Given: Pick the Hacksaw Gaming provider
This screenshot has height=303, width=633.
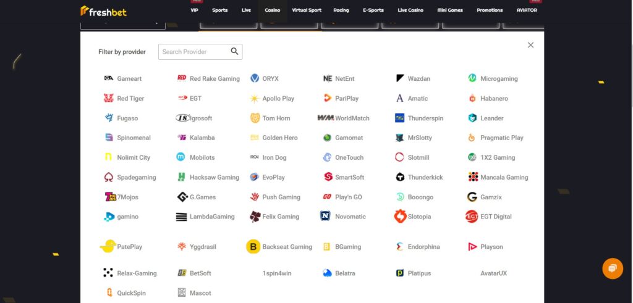Looking at the screenshot, I should (214, 178).
